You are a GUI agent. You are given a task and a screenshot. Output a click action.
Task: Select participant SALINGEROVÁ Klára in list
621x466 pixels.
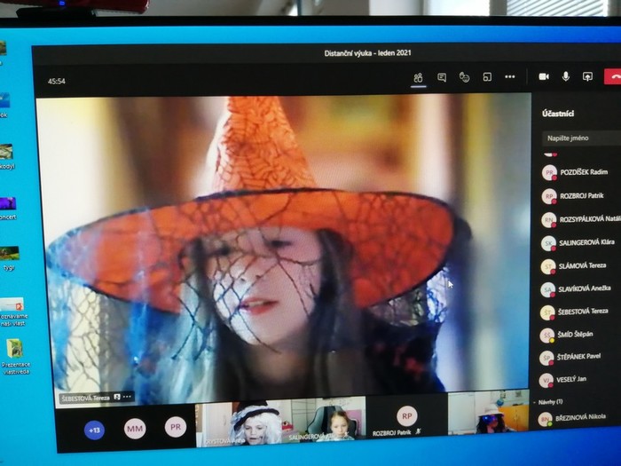[x=586, y=242]
